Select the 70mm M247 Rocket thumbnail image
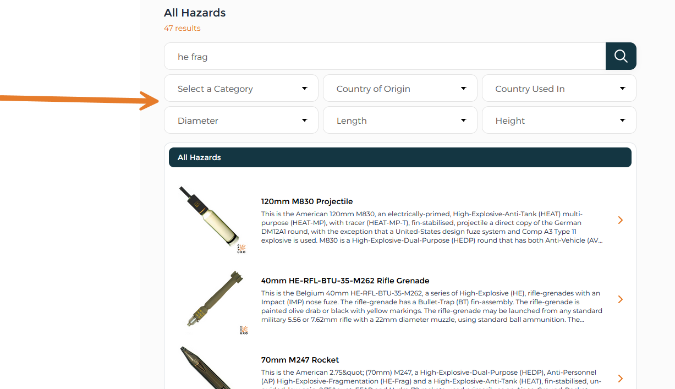Screen dimensions: 675x389 206,369
